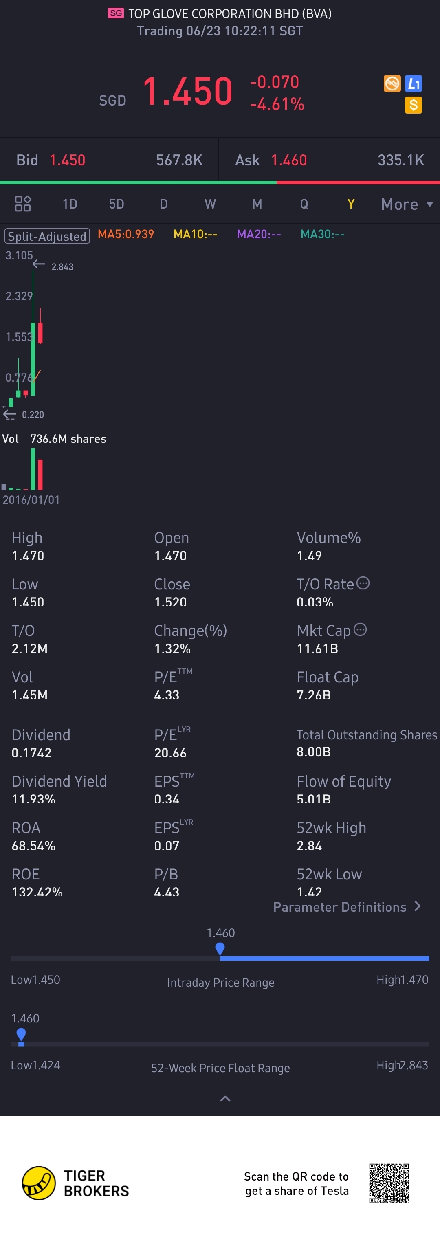This screenshot has height=1251, width=440.
Task: Open Parameter Definitions arrow
Action: point(417,906)
